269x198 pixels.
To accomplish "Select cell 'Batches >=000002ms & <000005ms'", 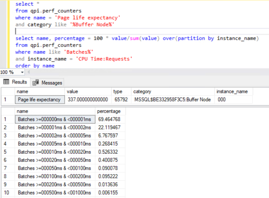I will 55,135.
